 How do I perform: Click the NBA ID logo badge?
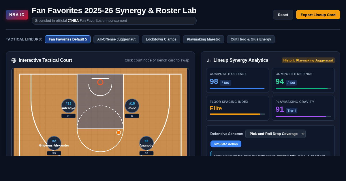[17, 15]
